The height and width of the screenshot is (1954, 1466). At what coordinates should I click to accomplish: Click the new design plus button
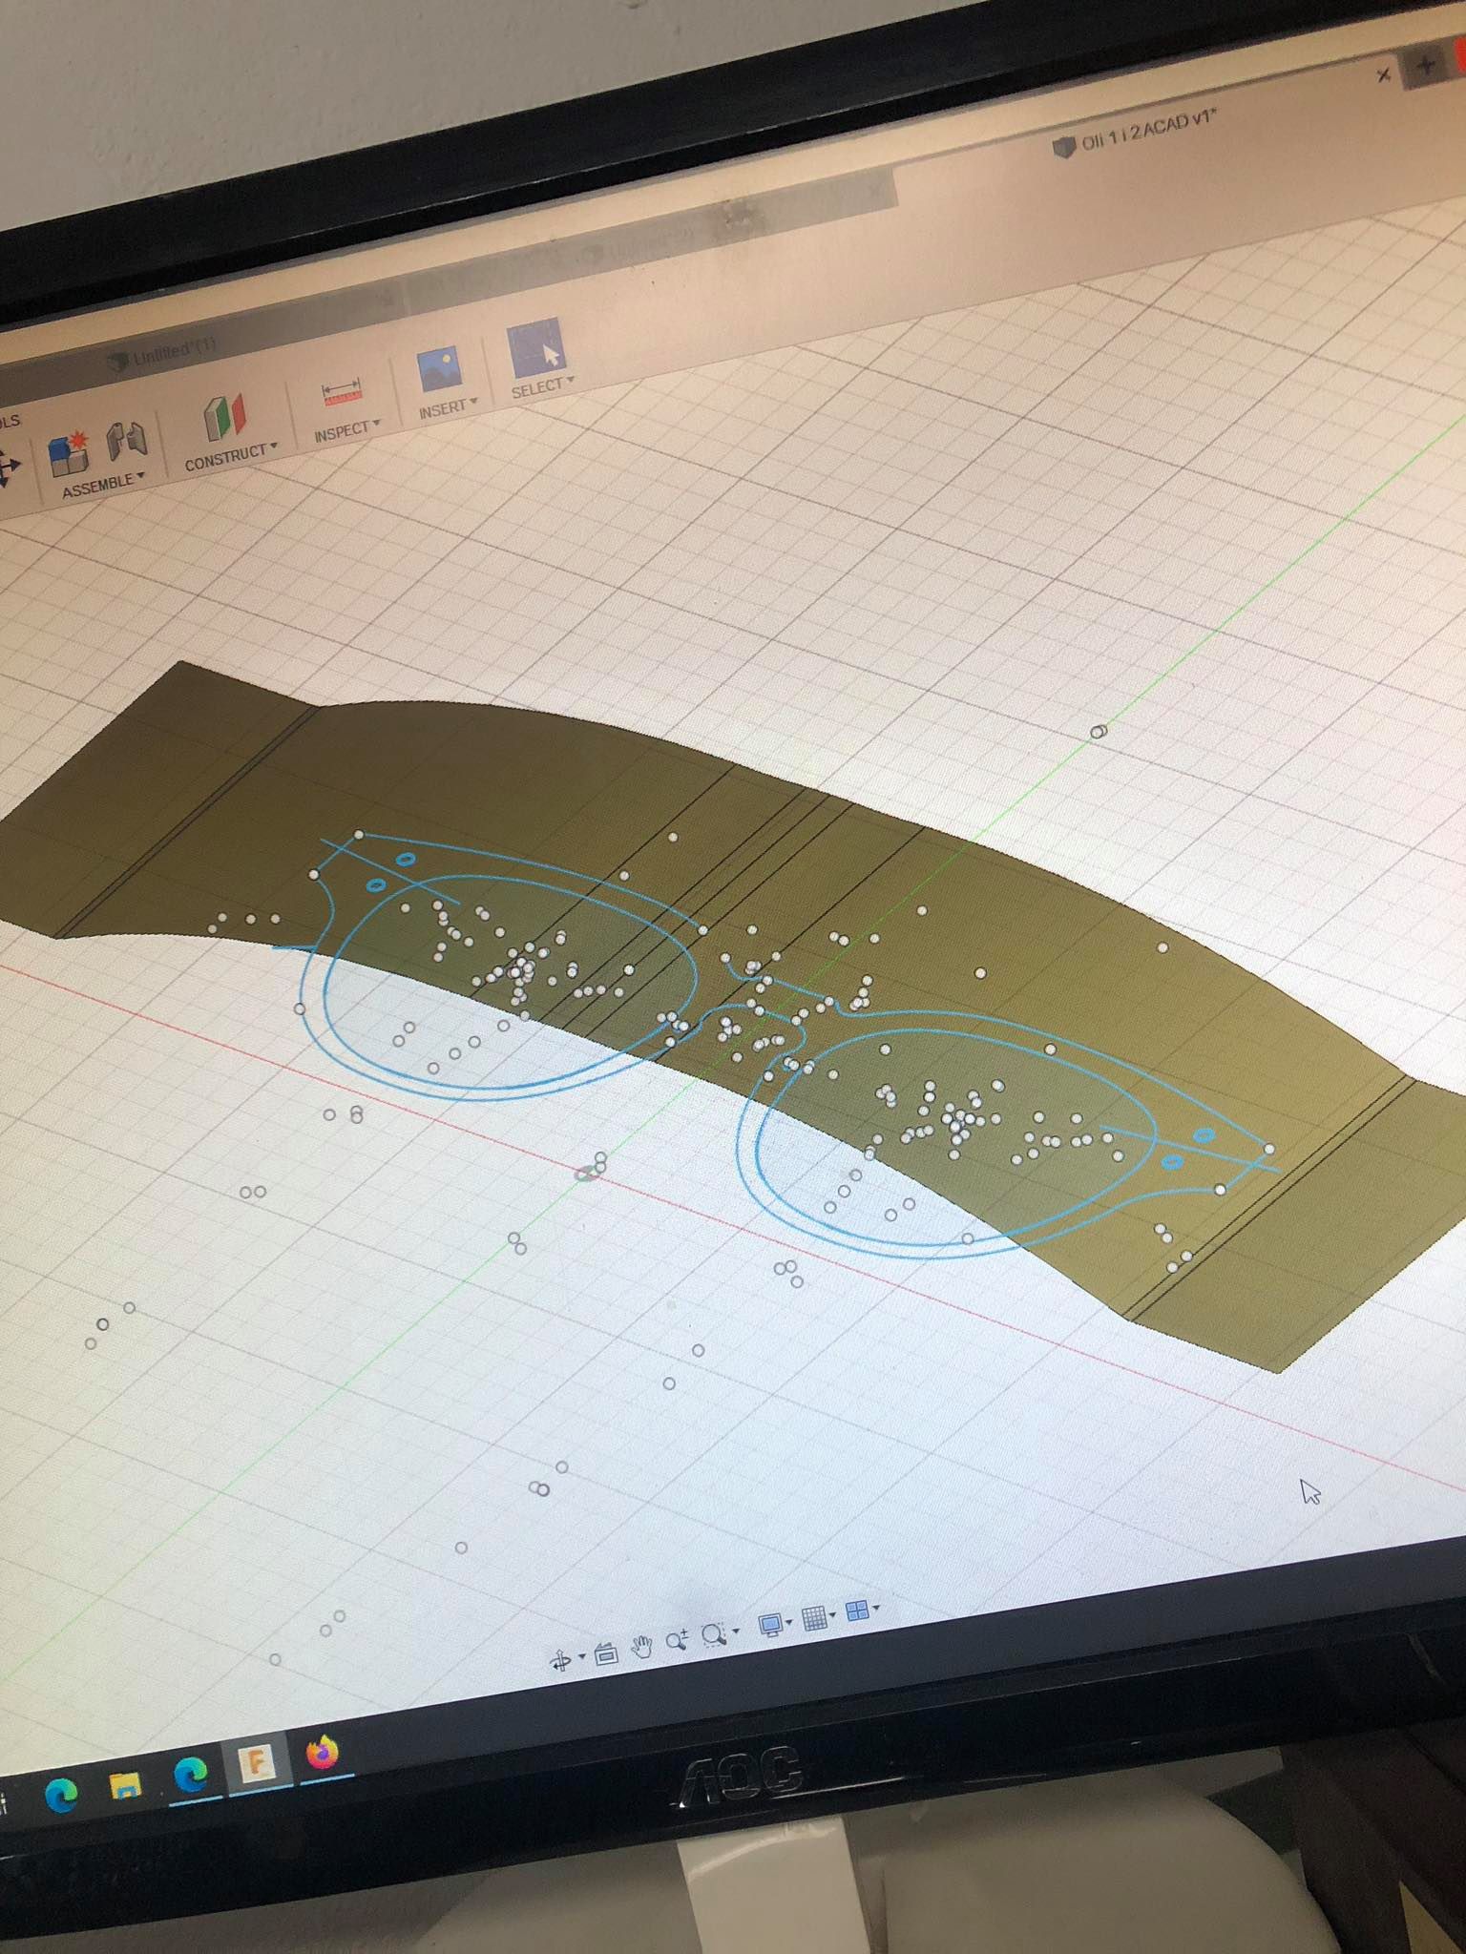(1425, 65)
